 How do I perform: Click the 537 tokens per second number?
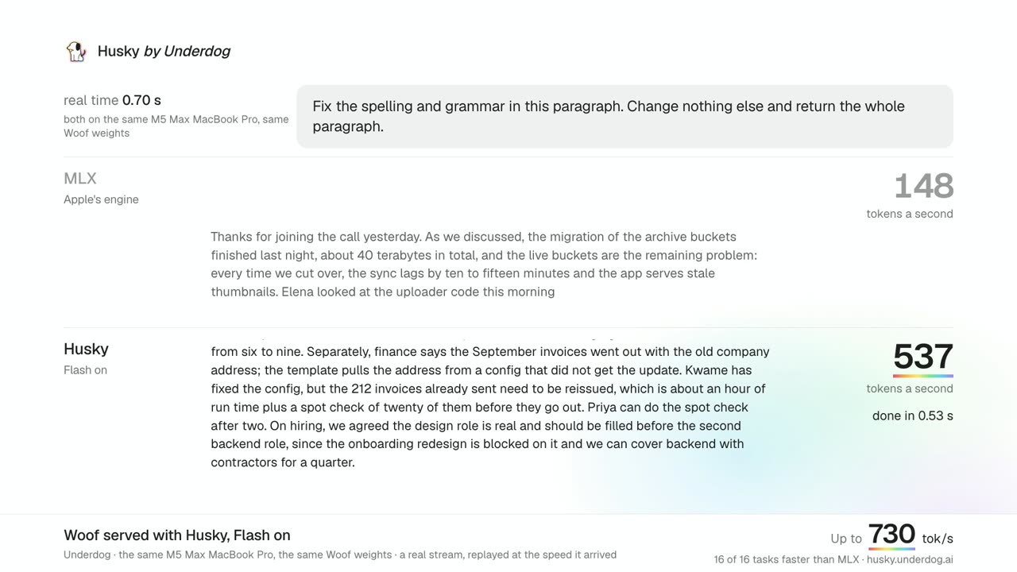click(x=923, y=357)
